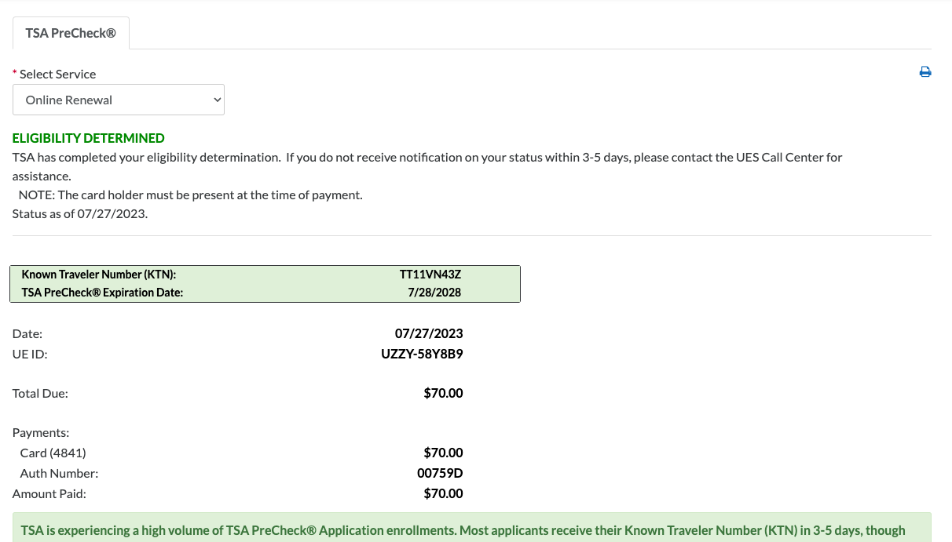Click the TSA PreCheck® Expiration Date label
Screen dimensions: 952x542
[x=102, y=293]
